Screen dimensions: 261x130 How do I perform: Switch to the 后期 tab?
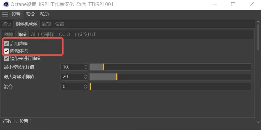click(x=46, y=24)
